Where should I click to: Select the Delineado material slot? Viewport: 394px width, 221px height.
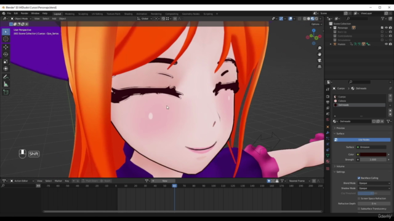(x=360, y=105)
